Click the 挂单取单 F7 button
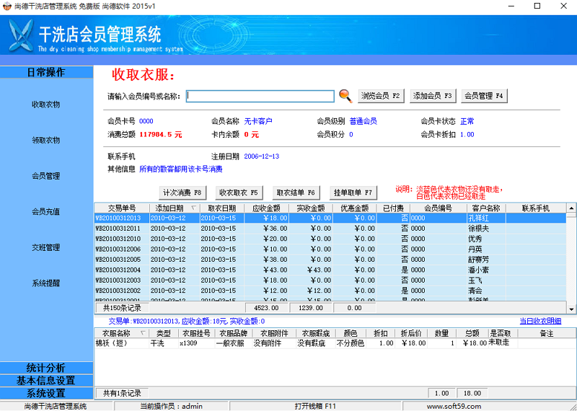This screenshot has height=411, width=577. coord(353,193)
